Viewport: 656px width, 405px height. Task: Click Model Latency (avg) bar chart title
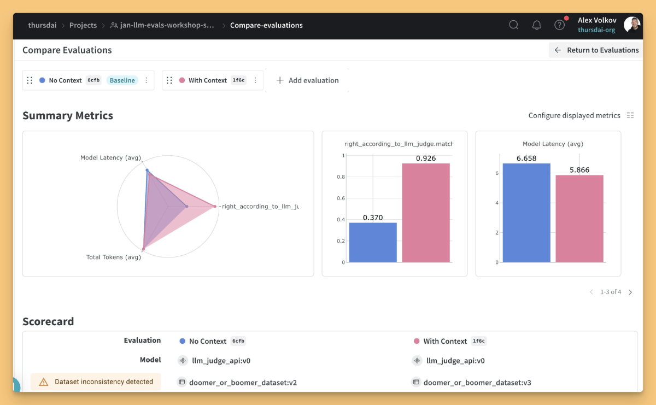tap(553, 144)
